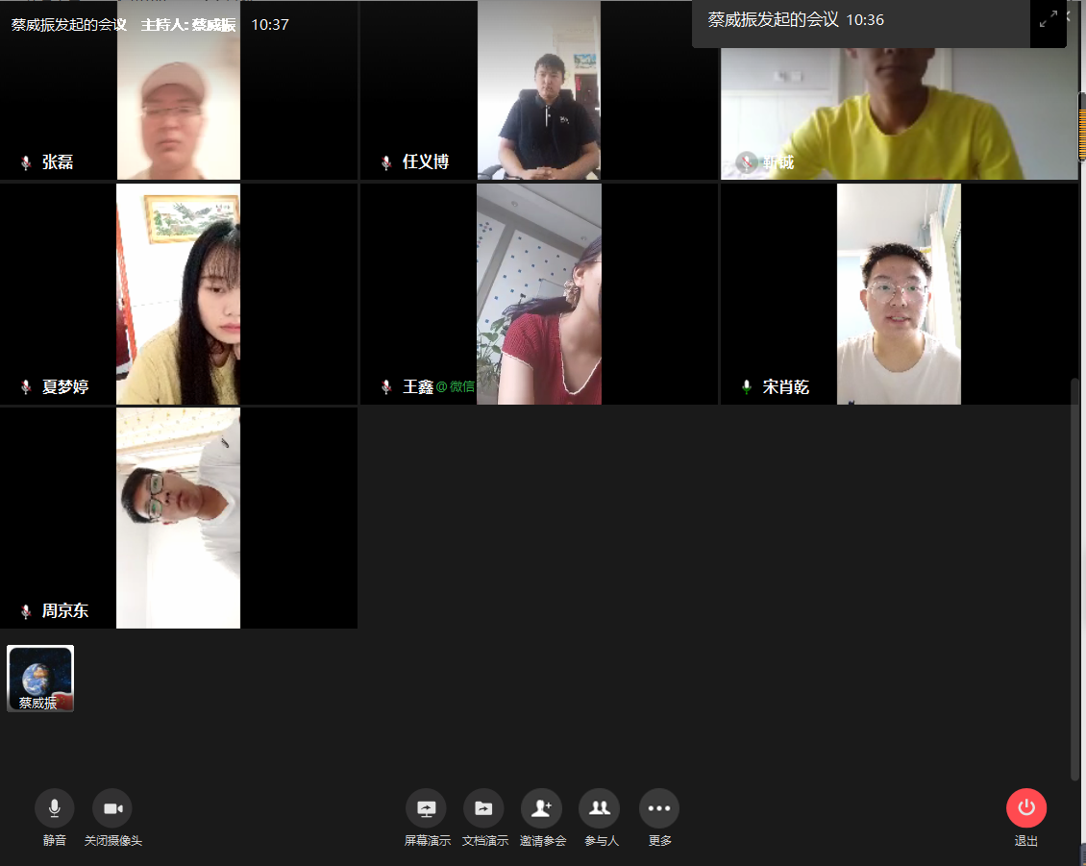1086x866 pixels.
Task: Click the muted mic icon beside 靳诚
Action: 747,162
